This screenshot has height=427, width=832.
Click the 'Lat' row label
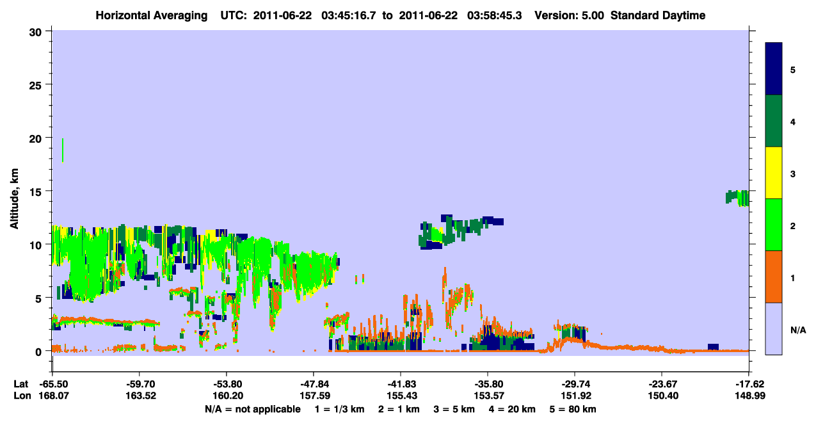point(20,384)
